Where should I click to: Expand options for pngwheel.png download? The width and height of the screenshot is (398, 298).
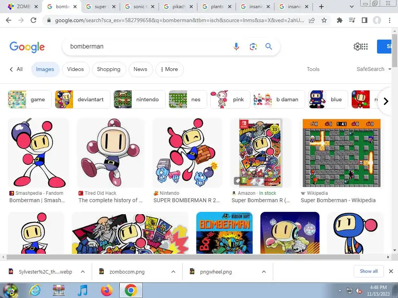click(264, 272)
